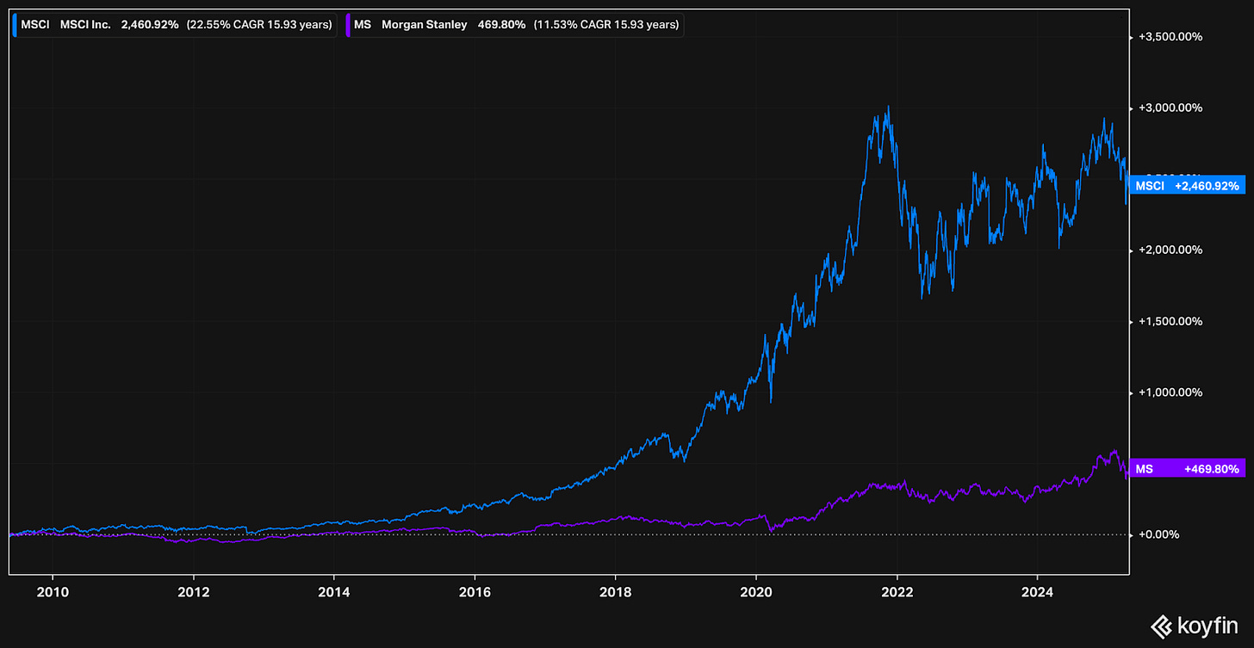This screenshot has width=1254, height=648.
Task: Click the 2014 year label
Action: [x=333, y=590]
